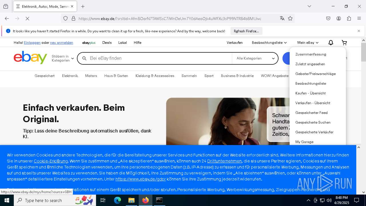Open Gebote/Preisvorschläge menu entry
This screenshot has height=206, width=366.
click(315, 74)
